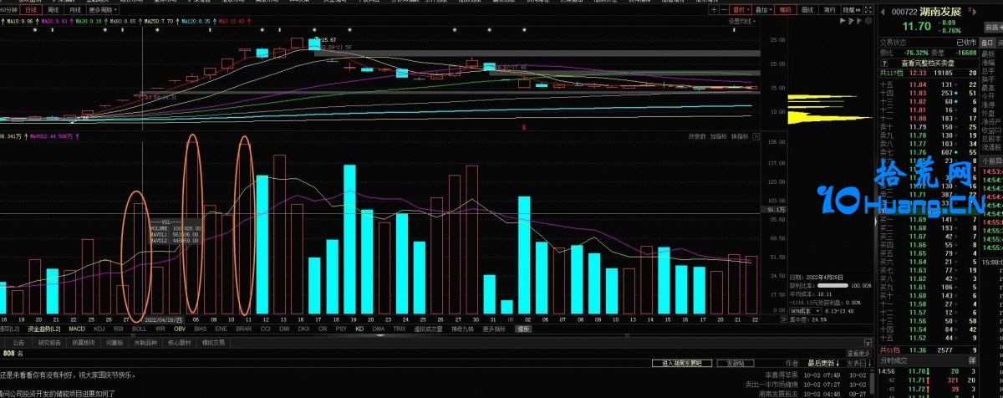This screenshot has width=1003, height=398.
Task: Sort posts by 最后更新
Action: pos(824,364)
